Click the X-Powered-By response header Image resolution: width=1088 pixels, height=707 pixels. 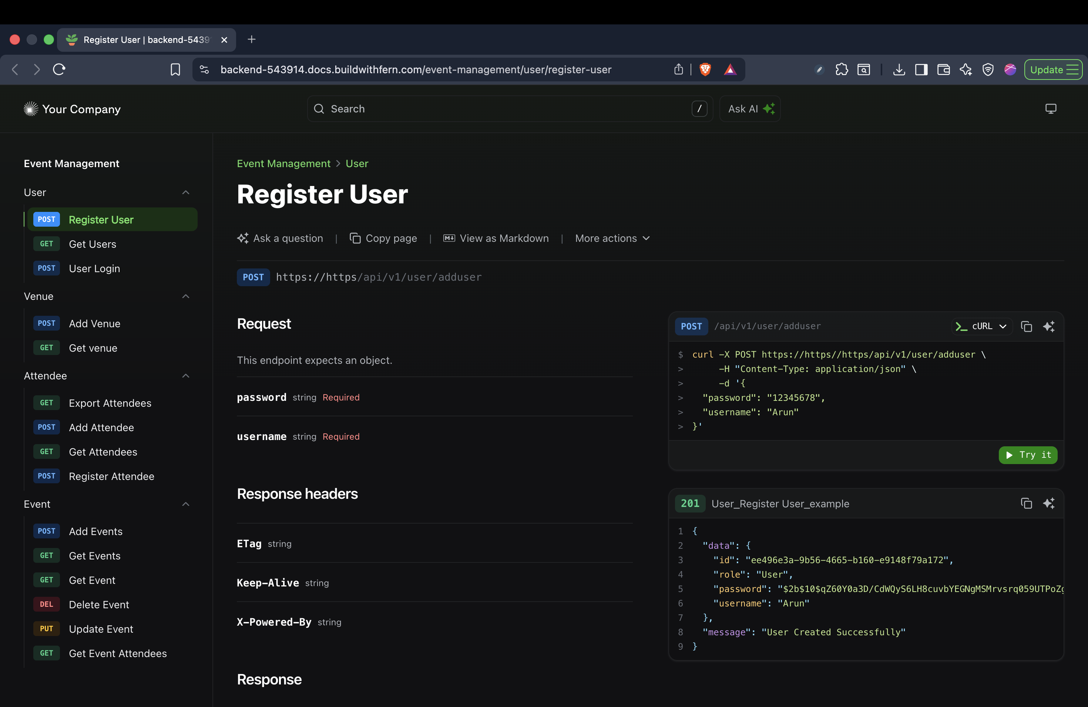(274, 622)
